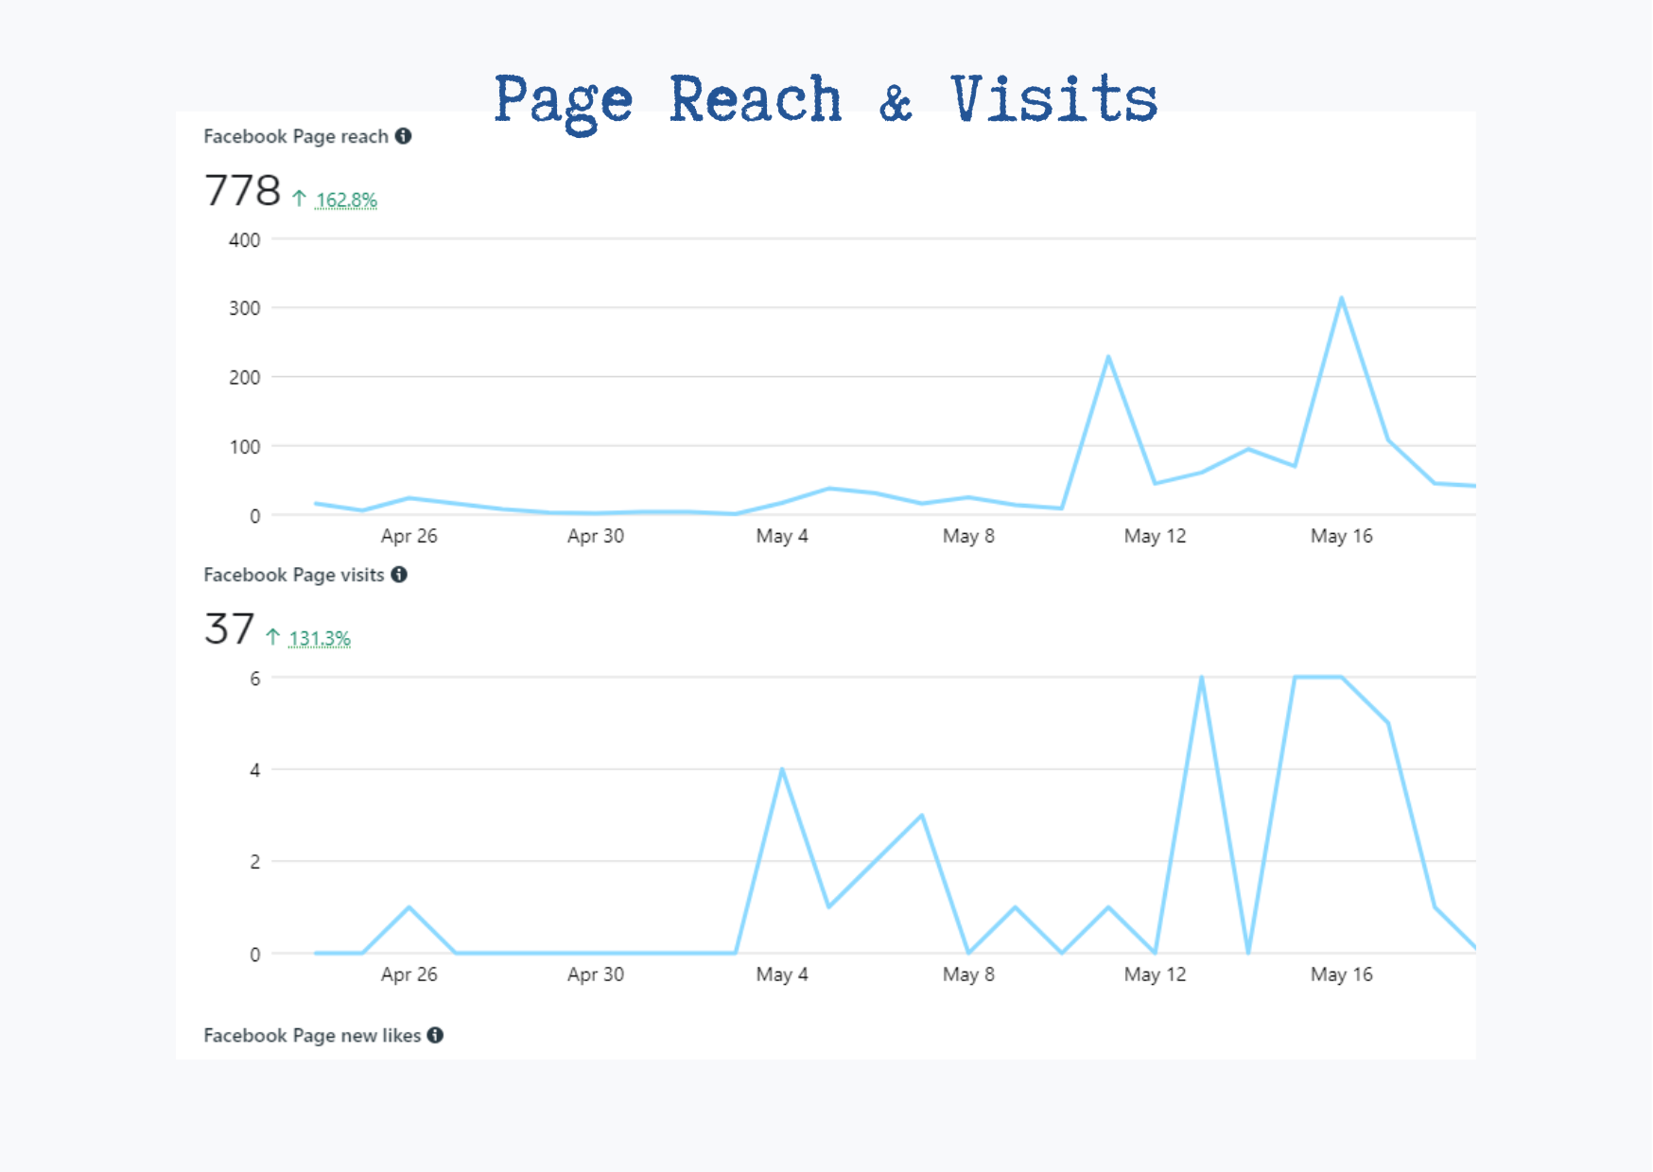Click "May 12" on the reach chart axis
The image size is (1653, 1172).
coord(1155,536)
